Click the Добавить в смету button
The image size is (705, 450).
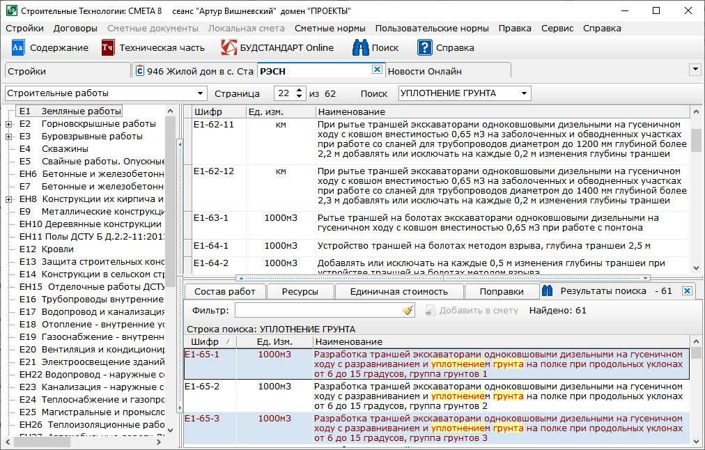(x=472, y=310)
